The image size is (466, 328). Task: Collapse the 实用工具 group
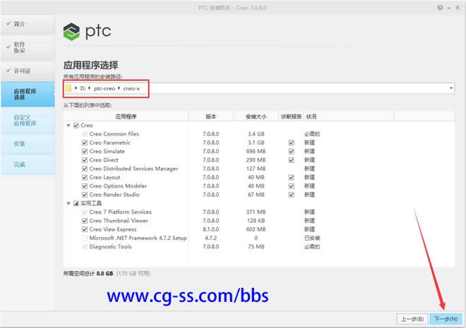pos(68,203)
